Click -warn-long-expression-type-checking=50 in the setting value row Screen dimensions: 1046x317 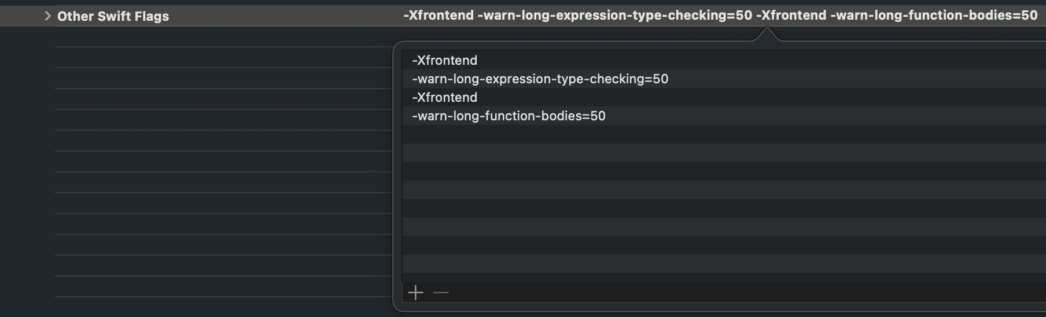(614, 16)
